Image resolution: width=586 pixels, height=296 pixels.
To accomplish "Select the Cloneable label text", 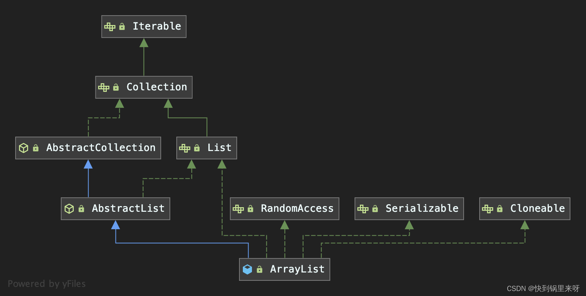I will [538, 208].
